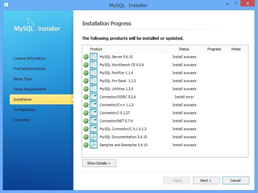The image size is (258, 193).
Task: Select the "MySQL Server 5.6.15" row name
Action: click(116, 57)
